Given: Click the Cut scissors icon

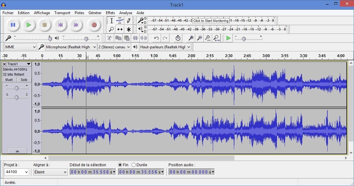Looking at the screenshot, I should pos(110,38).
